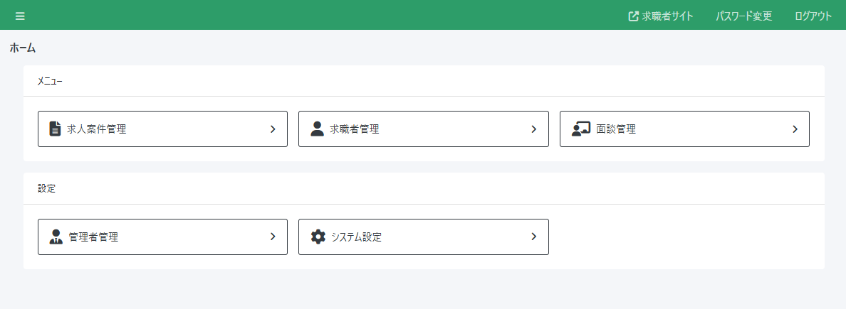Click the interview icon for 面談管理
846x309 pixels.
click(581, 129)
